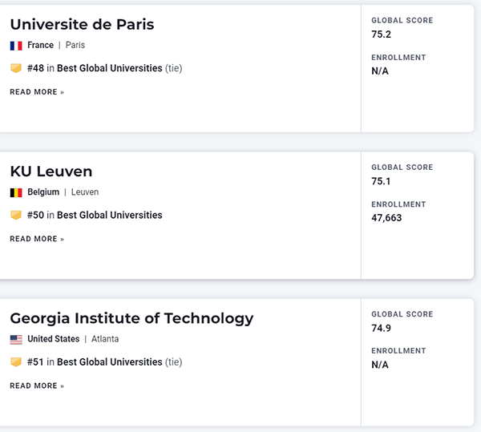
Task: Open the Universite de Paris title link
Action: [x=82, y=24]
